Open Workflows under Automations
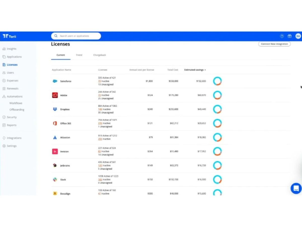Image resolution: width=302 pixels, height=227 pixels. [16, 103]
